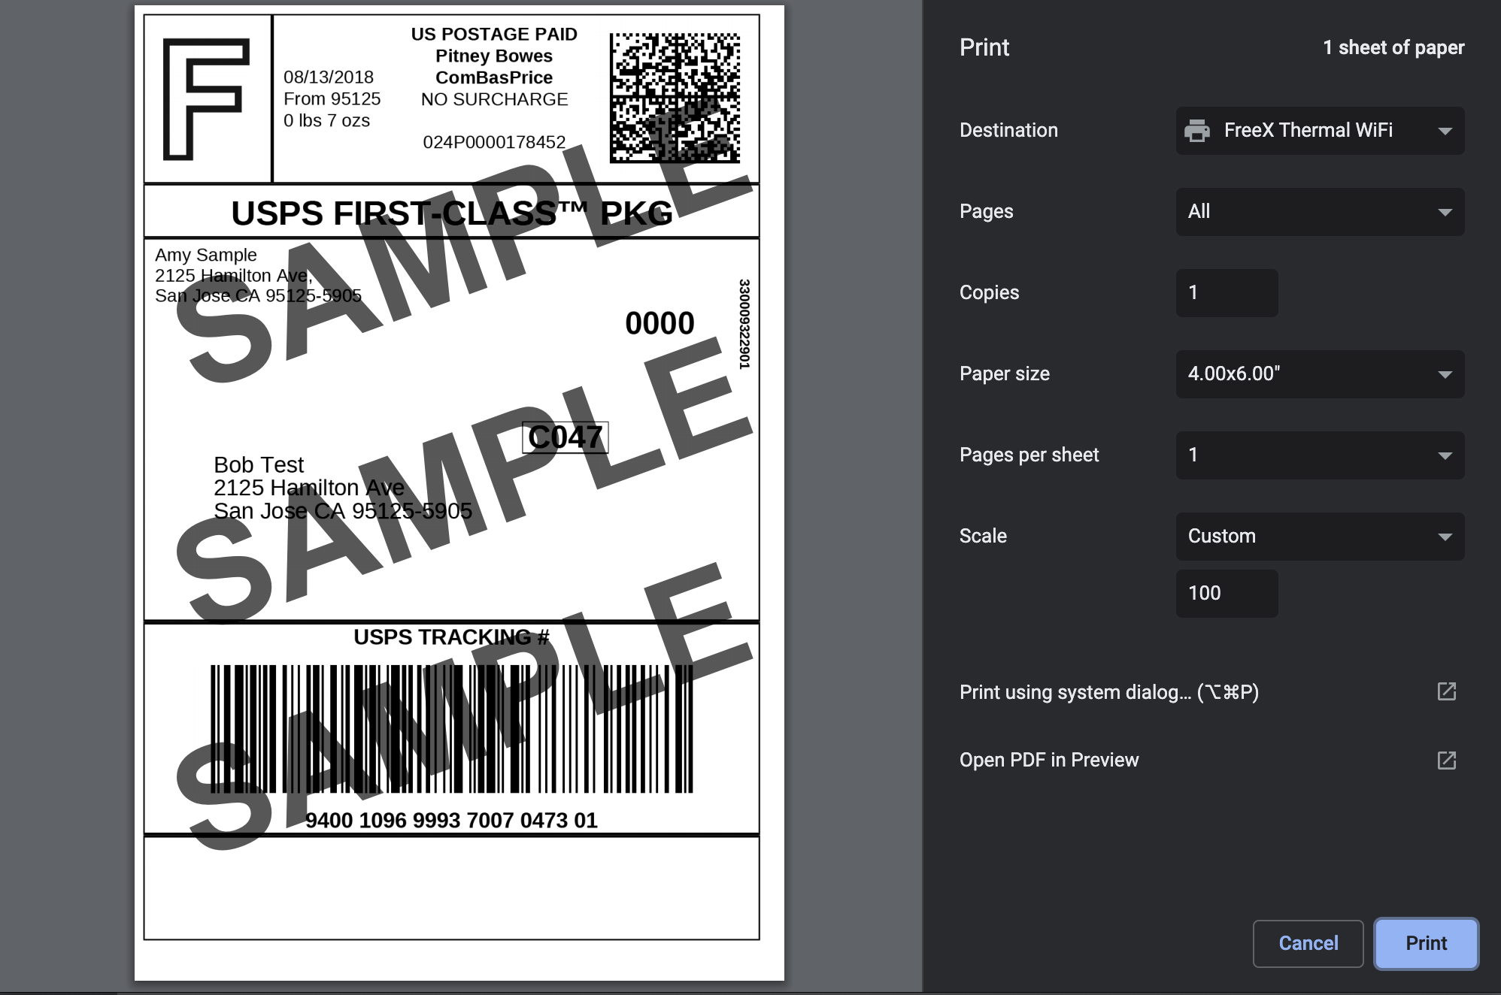The width and height of the screenshot is (1501, 995).
Task: Click the Cancel button
Action: coord(1308,944)
